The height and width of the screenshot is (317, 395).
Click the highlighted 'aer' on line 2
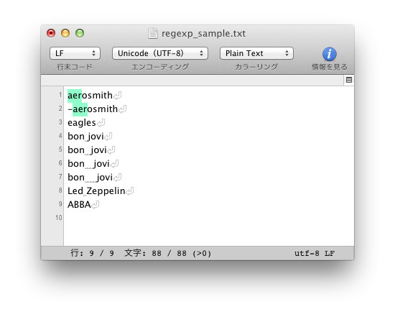click(80, 109)
